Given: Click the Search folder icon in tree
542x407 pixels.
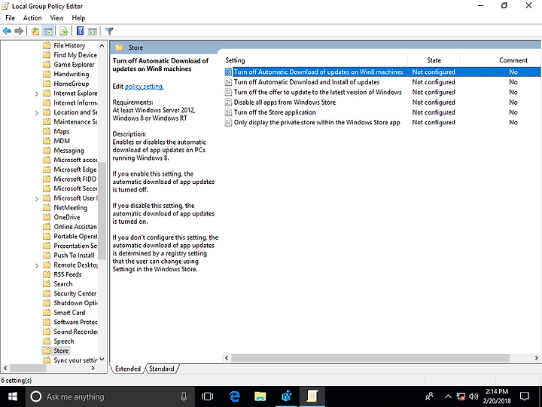Looking at the screenshot, I should [47, 284].
